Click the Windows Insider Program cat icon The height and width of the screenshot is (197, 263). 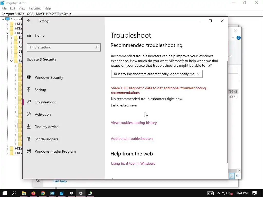(x=29, y=151)
